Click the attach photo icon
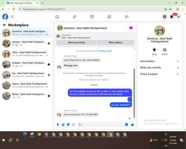Image resolution: width=186 pixels, height=149 pixels. (x=63, y=124)
